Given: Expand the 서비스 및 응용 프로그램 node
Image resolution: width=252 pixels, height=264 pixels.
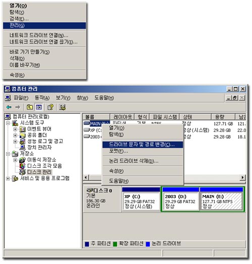Looking at the screenshot, I should pos(8,178).
